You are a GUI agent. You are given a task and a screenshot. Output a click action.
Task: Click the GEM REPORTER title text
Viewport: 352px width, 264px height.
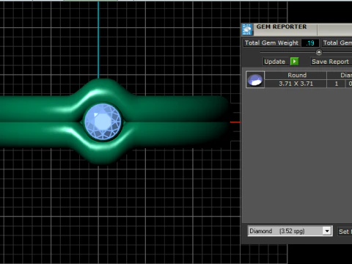(282, 26)
